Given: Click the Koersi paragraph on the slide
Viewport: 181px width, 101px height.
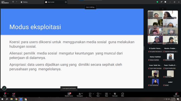Looking at the screenshot, I should click(x=72, y=44).
